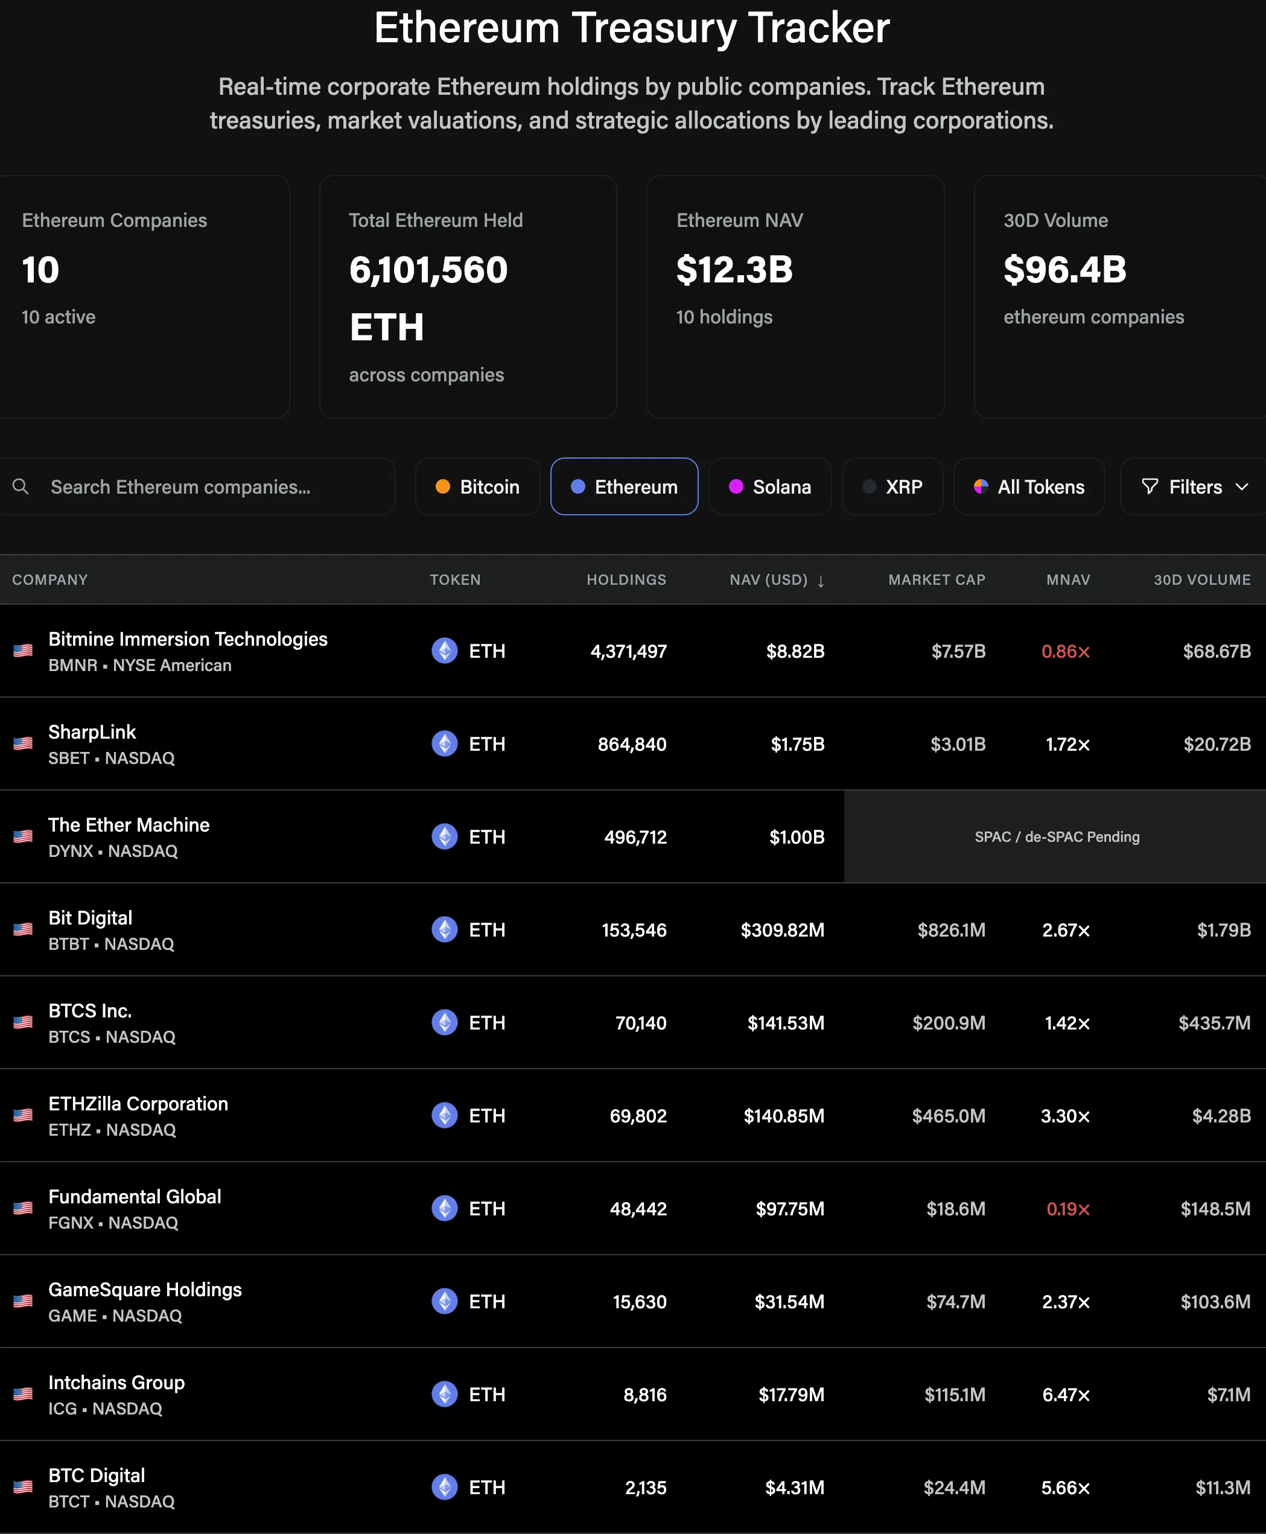Click the Solana pink dot icon

tap(736, 486)
